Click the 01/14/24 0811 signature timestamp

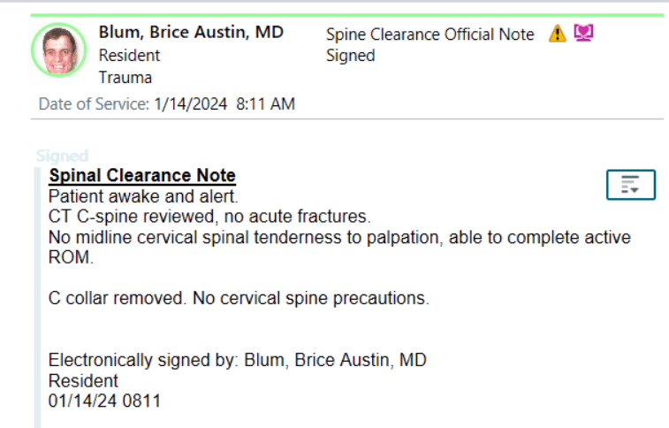(x=104, y=401)
